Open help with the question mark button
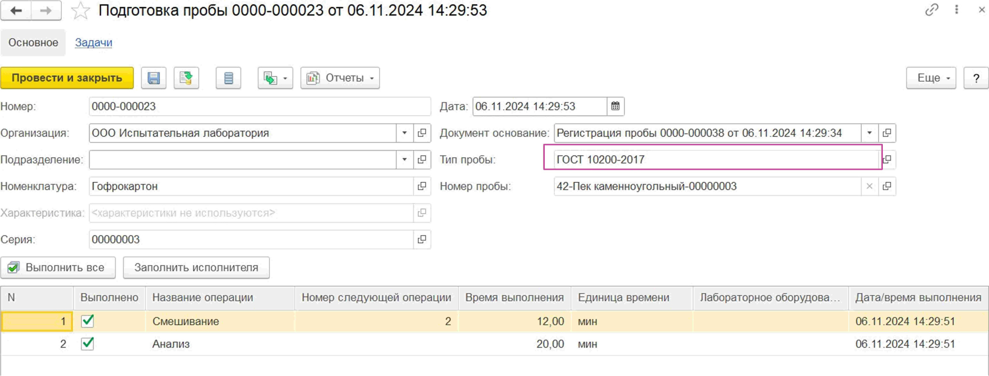Viewport: 989px width, 376px height. [x=976, y=78]
